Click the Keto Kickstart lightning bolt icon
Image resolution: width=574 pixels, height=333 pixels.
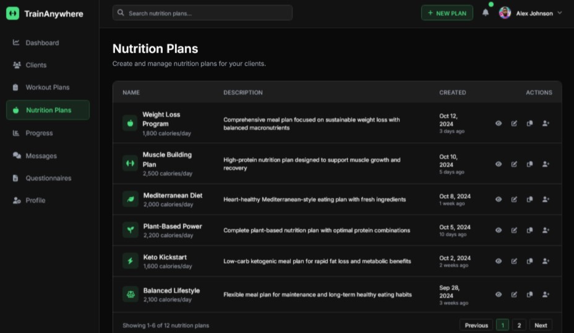(130, 261)
